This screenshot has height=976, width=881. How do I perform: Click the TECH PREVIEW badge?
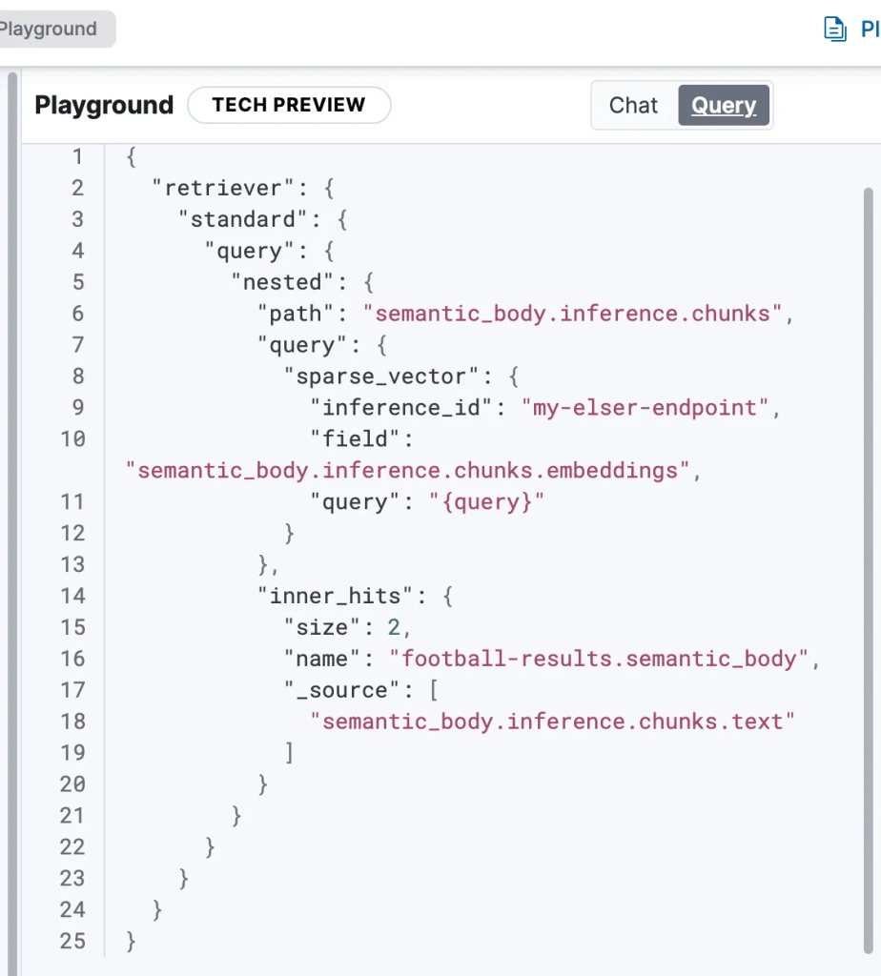289,105
